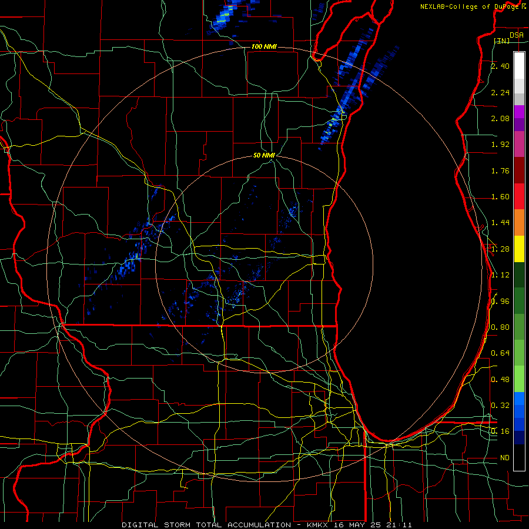Pick the yellow legend swatch

coord(519,249)
